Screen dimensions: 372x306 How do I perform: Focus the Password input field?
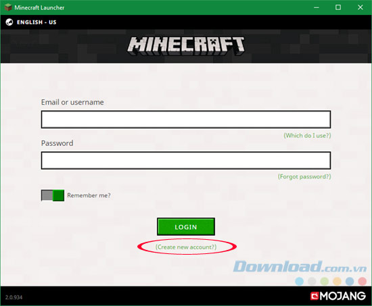(186, 161)
